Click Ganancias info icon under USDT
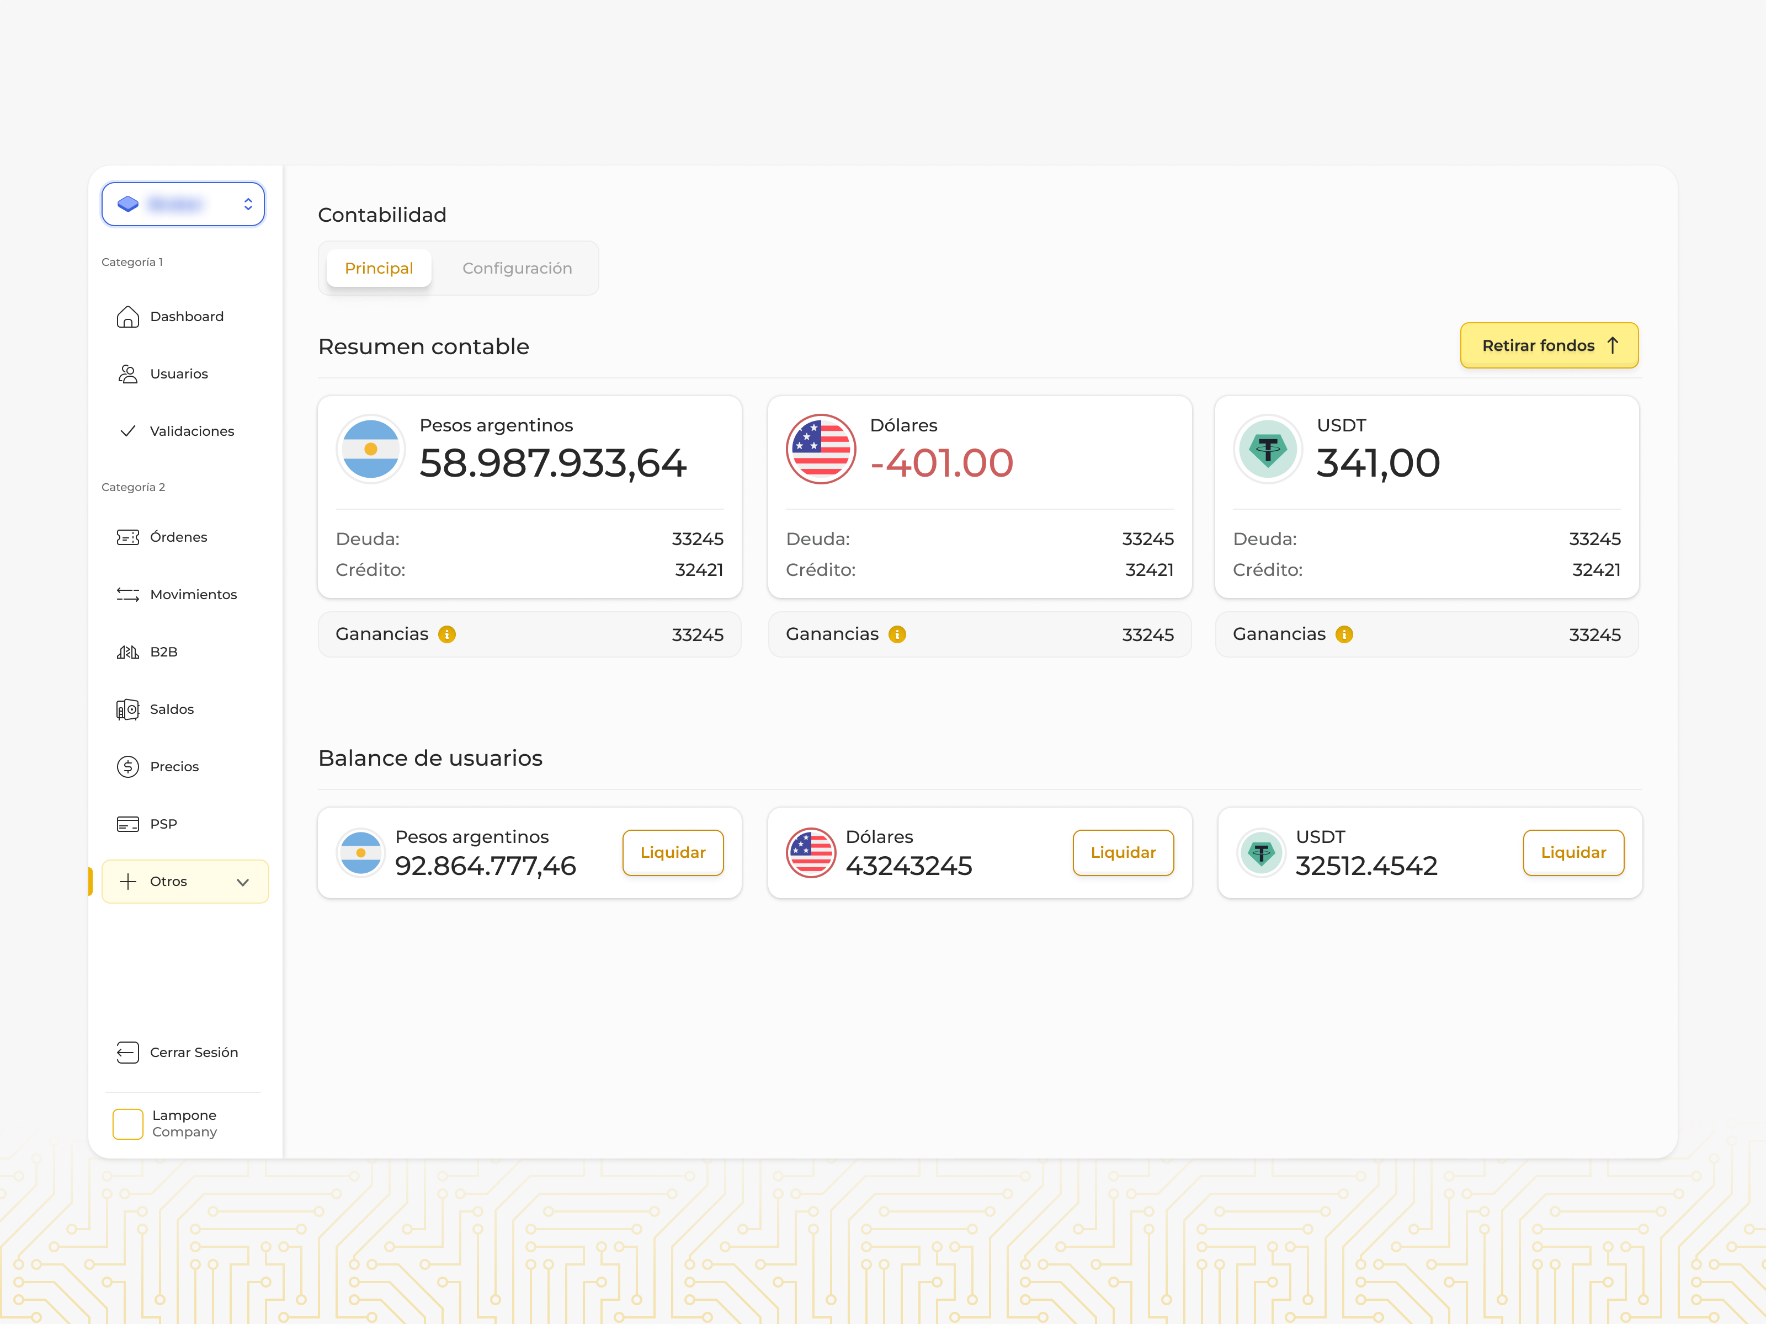 pos(1344,634)
